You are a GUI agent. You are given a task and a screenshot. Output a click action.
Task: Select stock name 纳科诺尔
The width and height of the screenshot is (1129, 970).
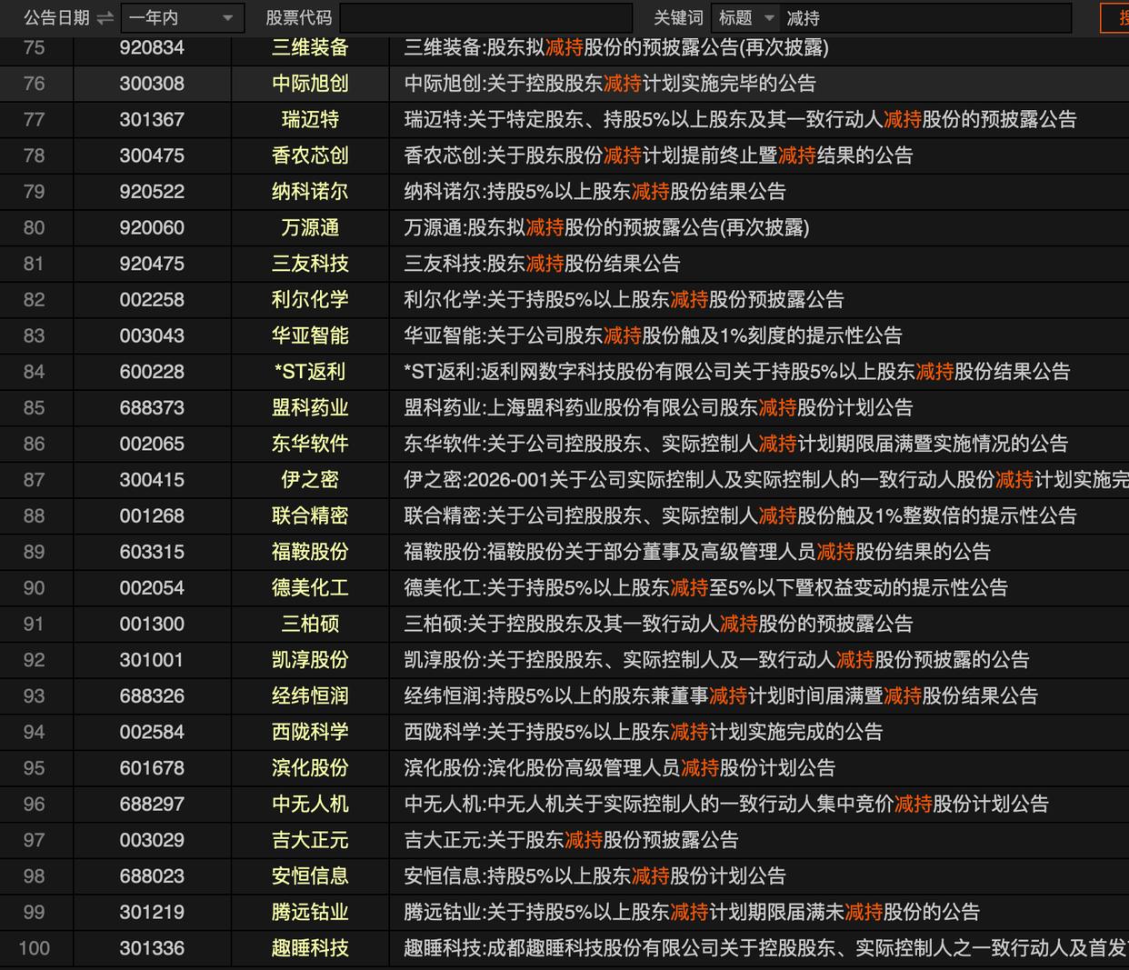click(x=310, y=192)
